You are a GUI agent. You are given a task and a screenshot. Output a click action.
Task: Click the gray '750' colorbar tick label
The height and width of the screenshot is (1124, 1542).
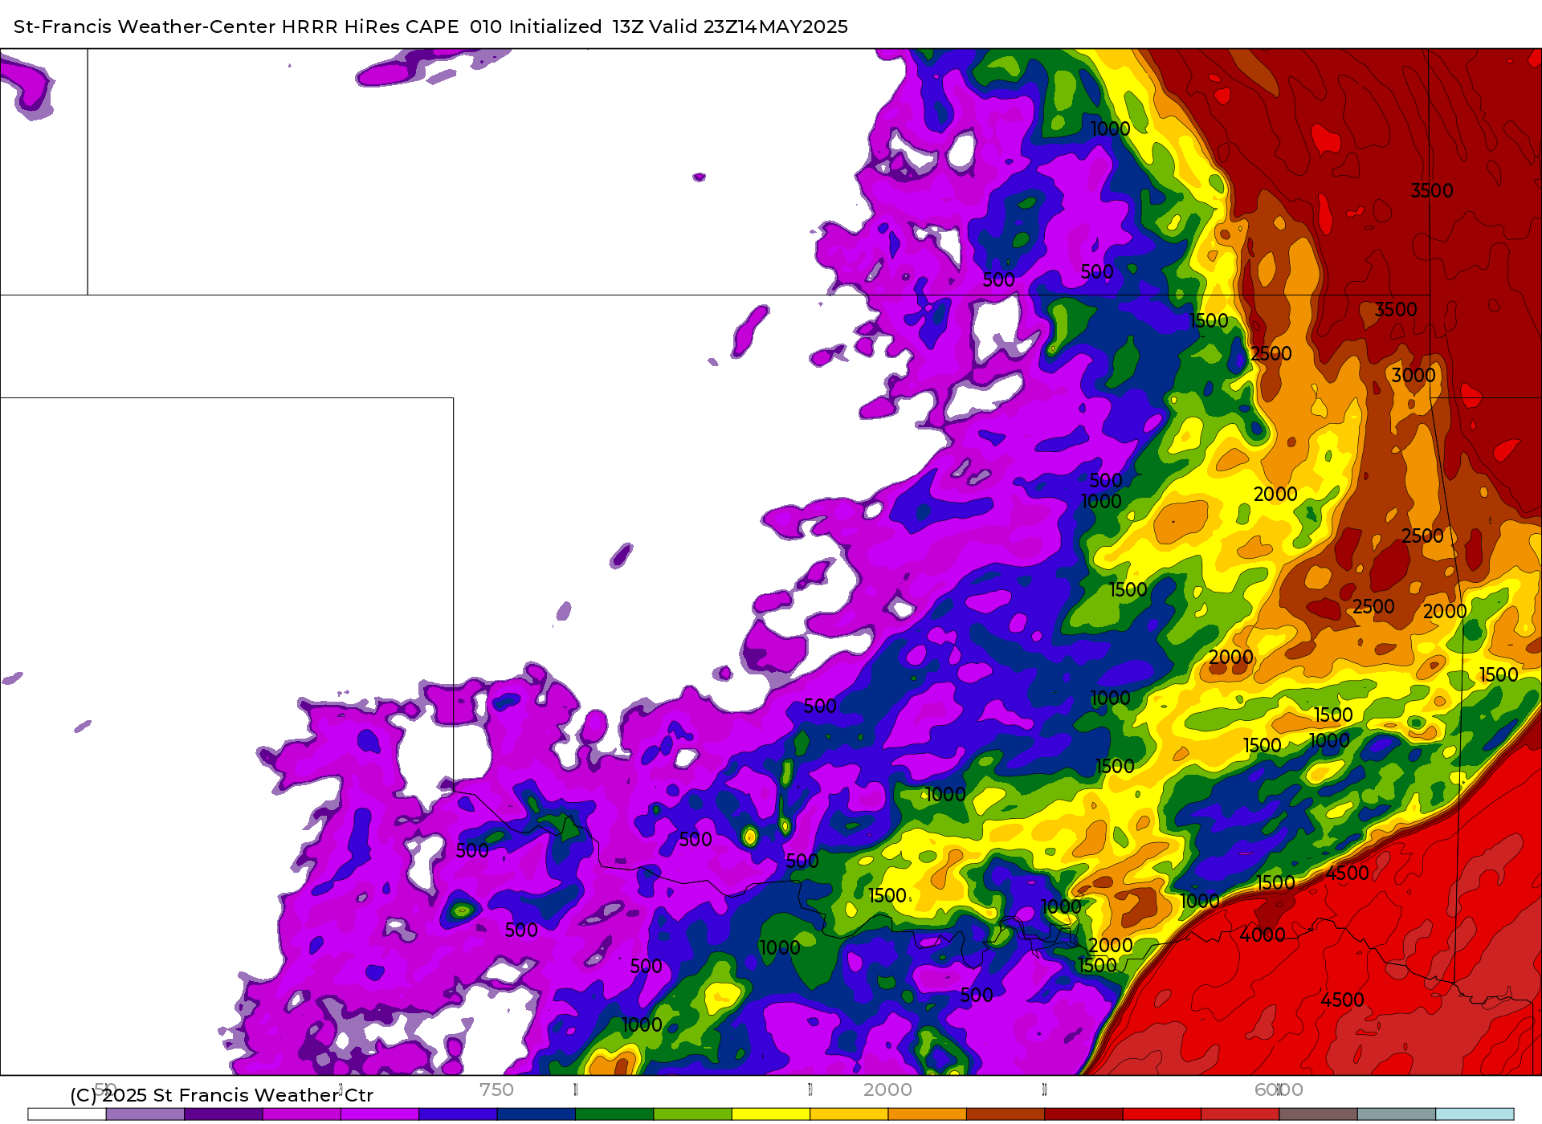pyautogui.click(x=496, y=1089)
